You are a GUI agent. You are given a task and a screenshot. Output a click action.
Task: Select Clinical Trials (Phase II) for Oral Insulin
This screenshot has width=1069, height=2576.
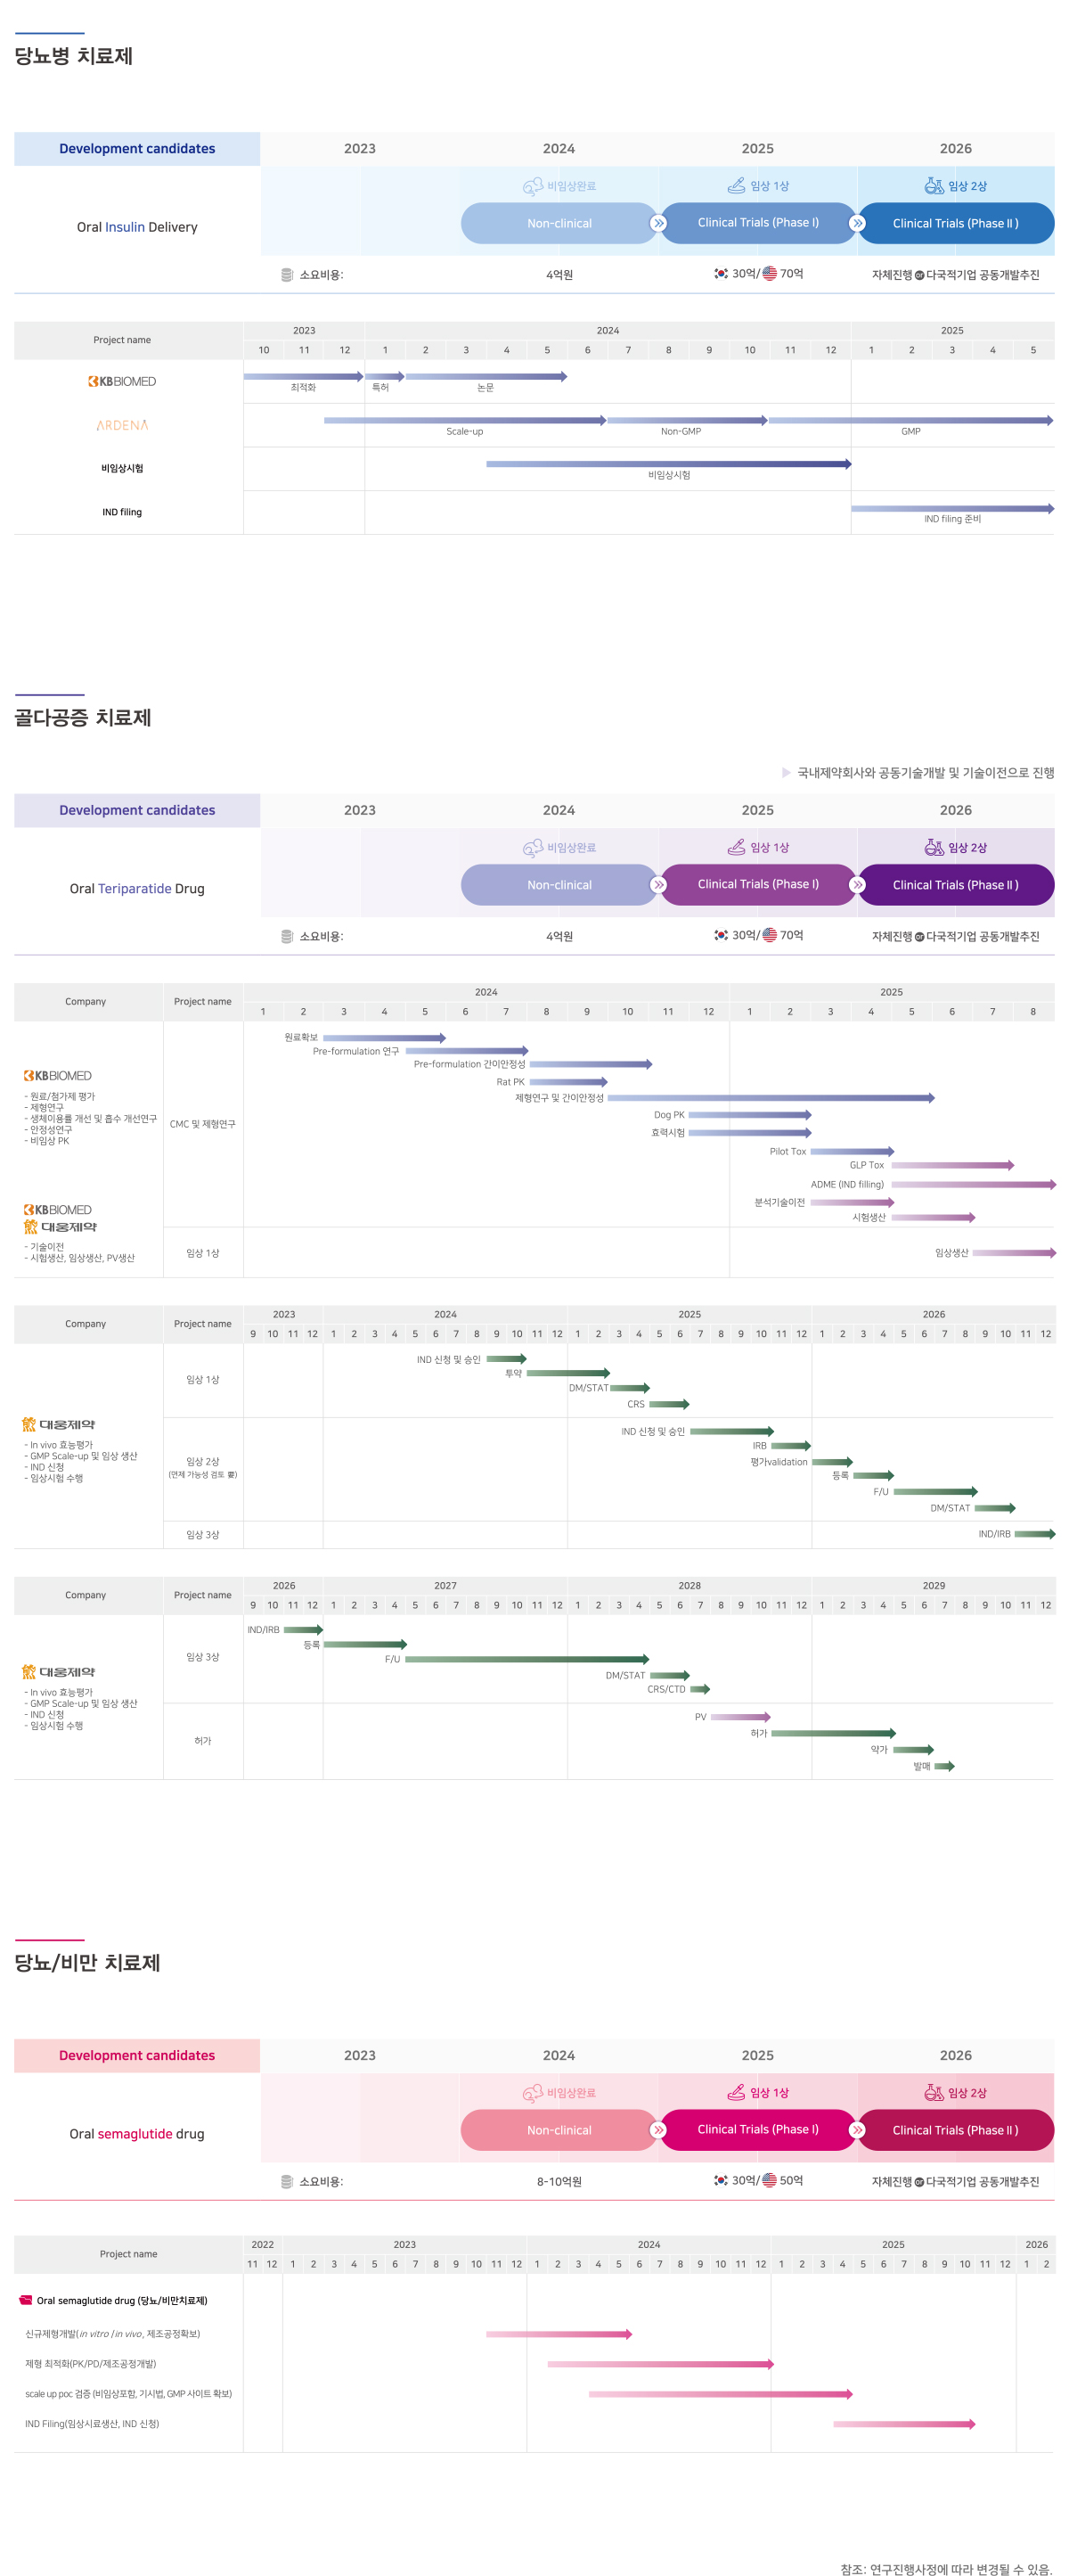click(956, 223)
